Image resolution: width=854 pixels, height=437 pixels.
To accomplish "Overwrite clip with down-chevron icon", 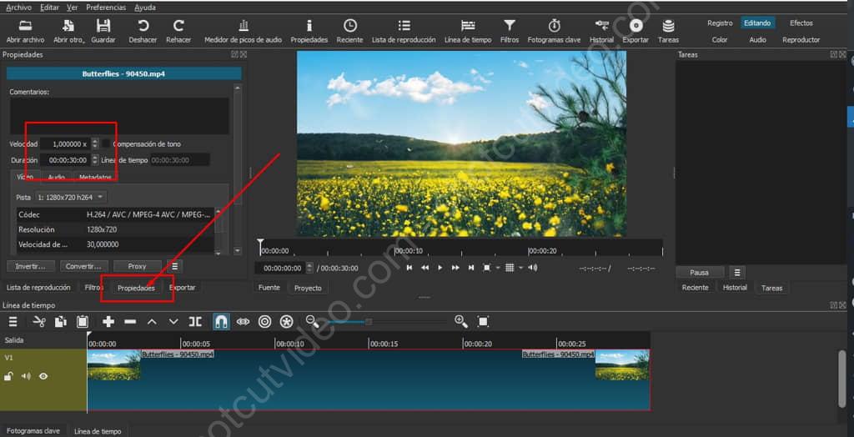I will pos(173,321).
